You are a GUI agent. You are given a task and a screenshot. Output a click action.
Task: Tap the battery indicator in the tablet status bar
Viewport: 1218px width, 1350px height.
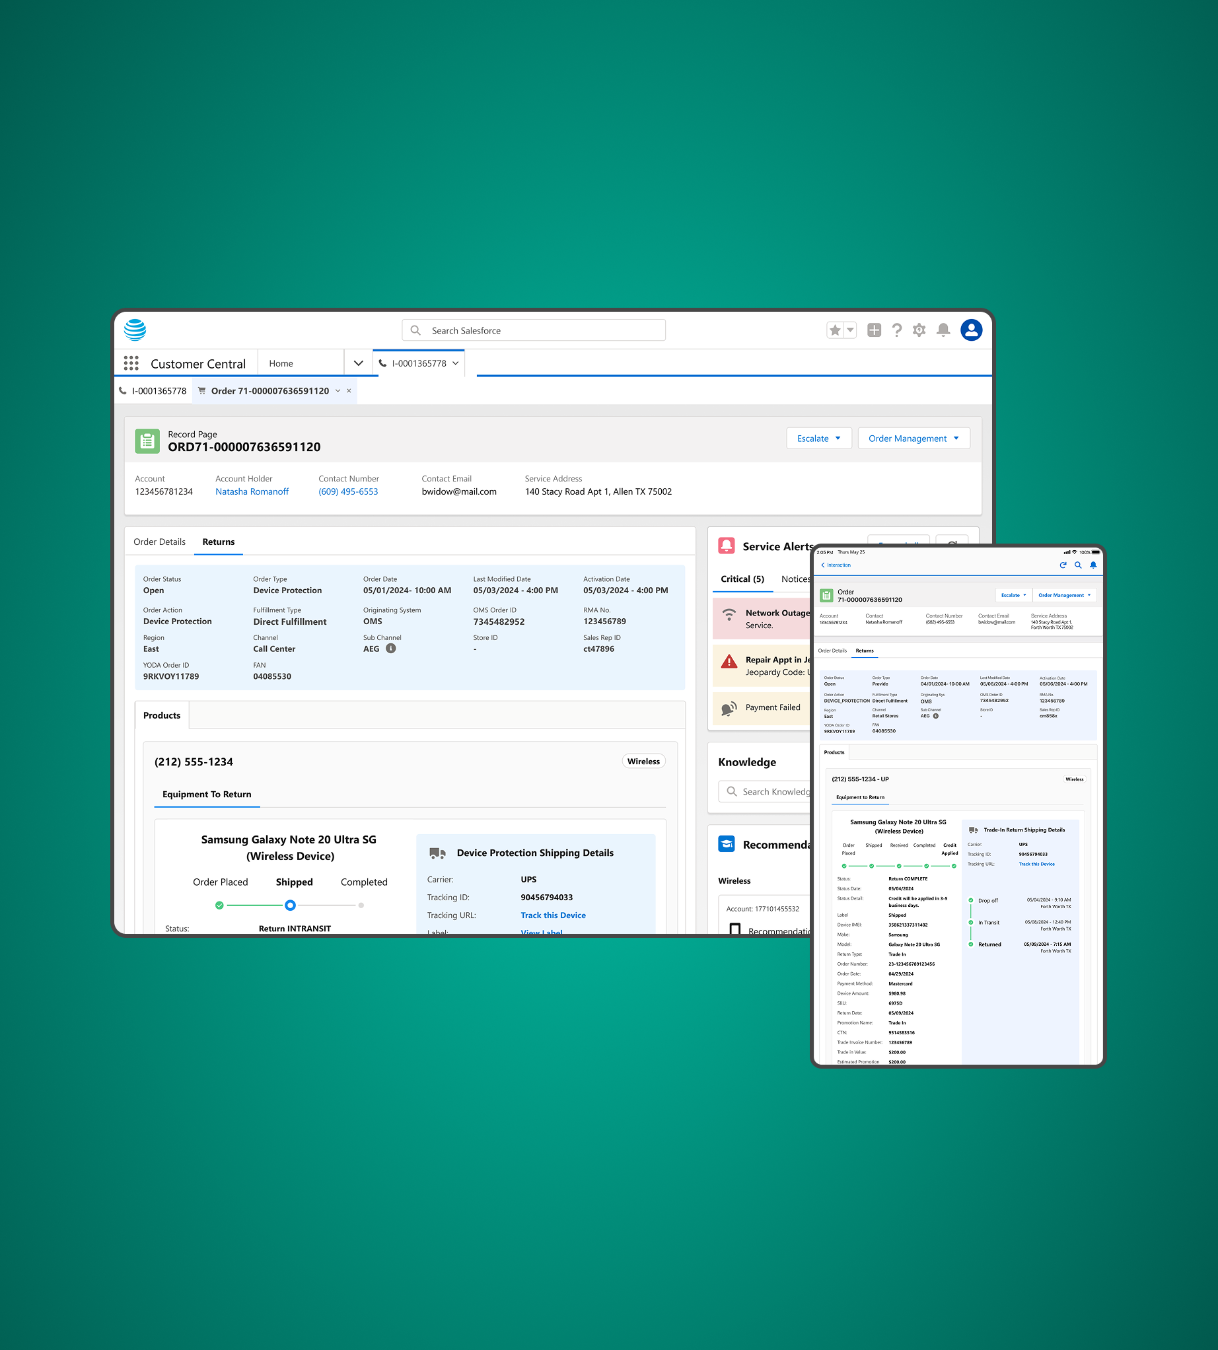pyautogui.click(x=1096, y=552)
